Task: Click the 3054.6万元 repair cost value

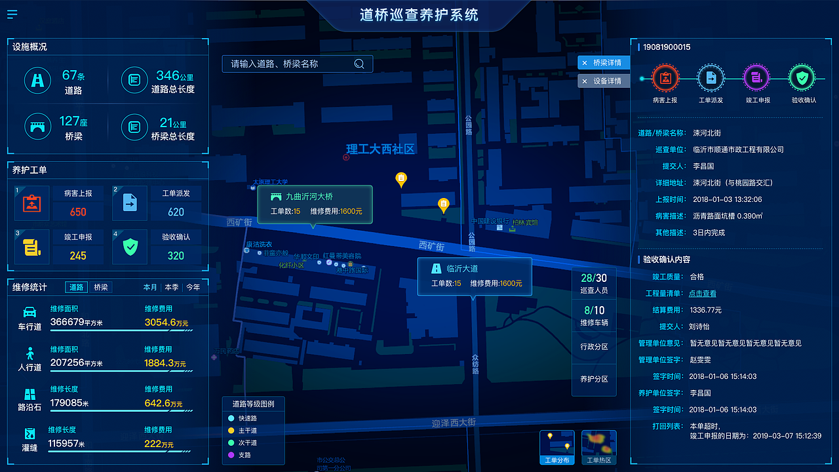Action: point(166,322)
